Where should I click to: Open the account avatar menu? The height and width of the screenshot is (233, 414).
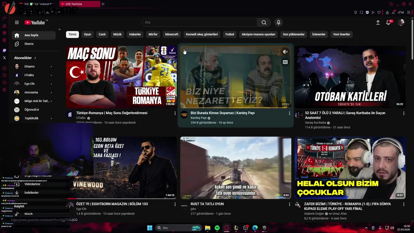401,22
